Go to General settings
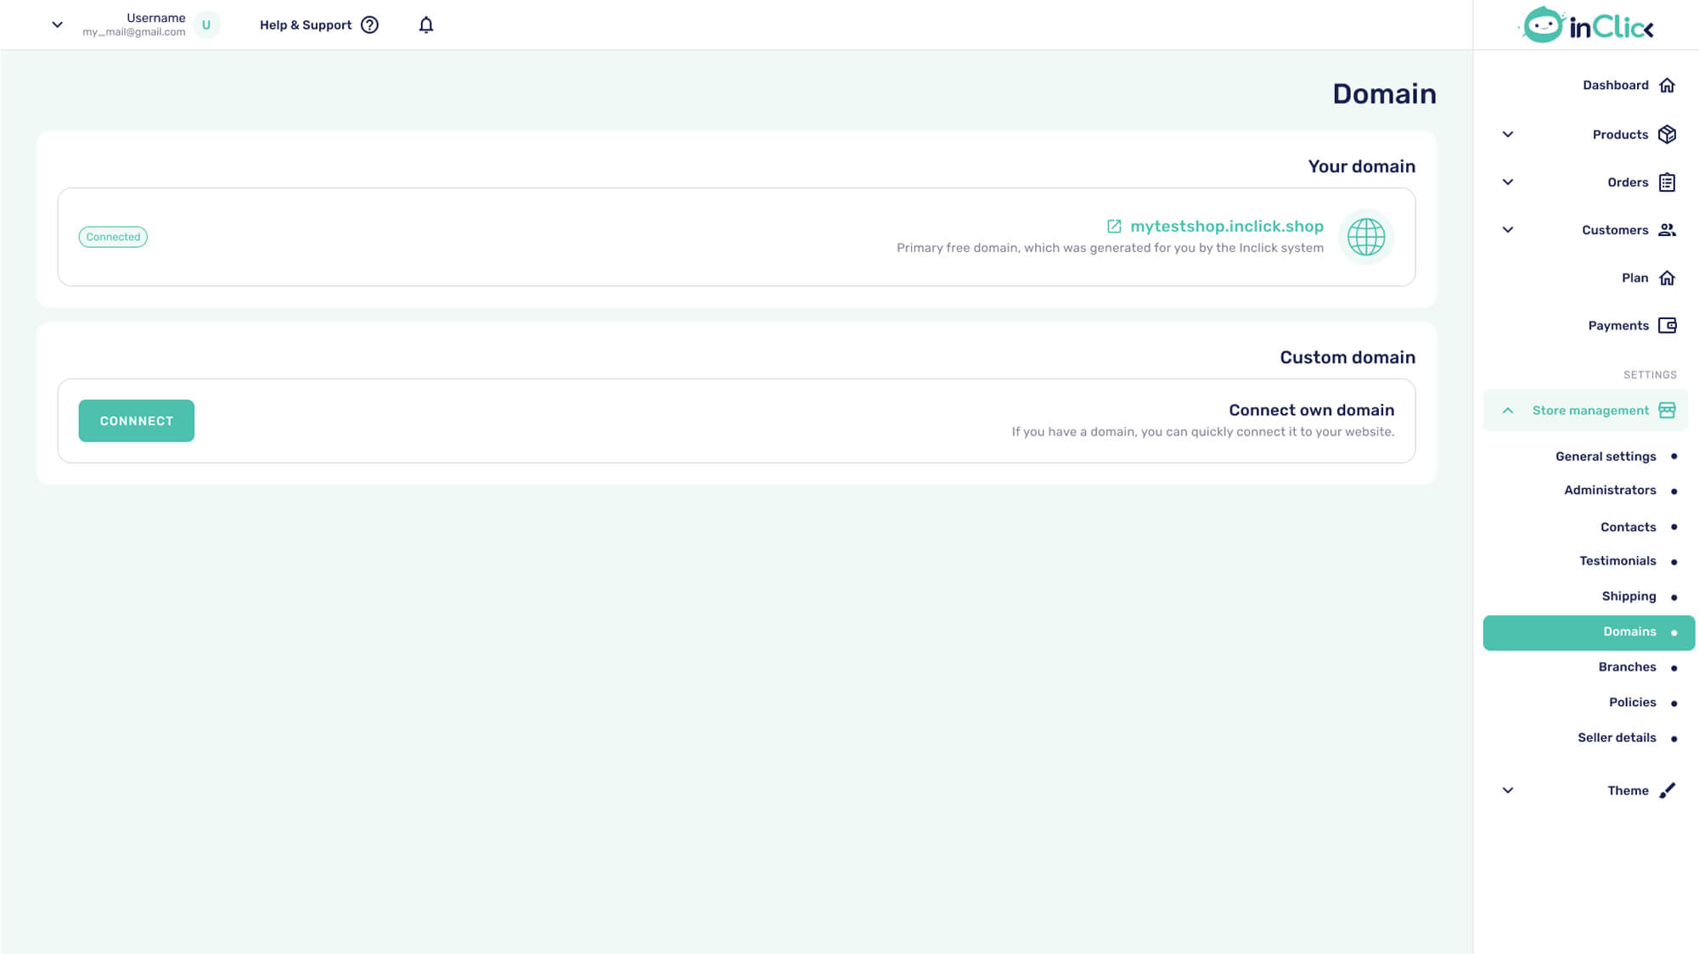 [x=1605, y=457]
